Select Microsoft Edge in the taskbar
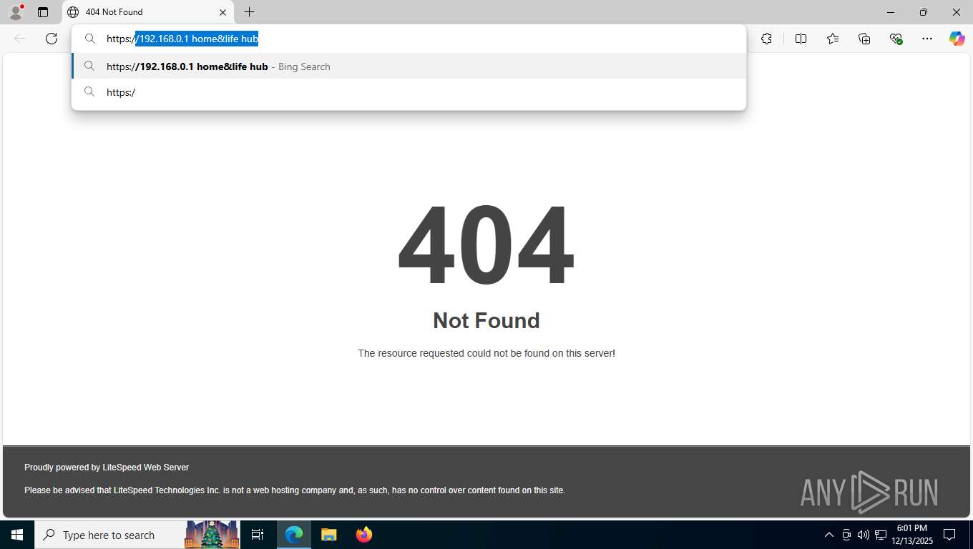Screen dimensions: 973x549 (x=294, y=535)
